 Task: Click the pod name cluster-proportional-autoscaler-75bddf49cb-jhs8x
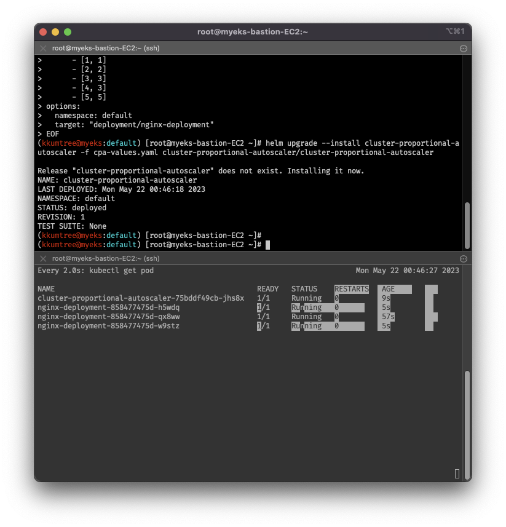(x=141, y=298)
